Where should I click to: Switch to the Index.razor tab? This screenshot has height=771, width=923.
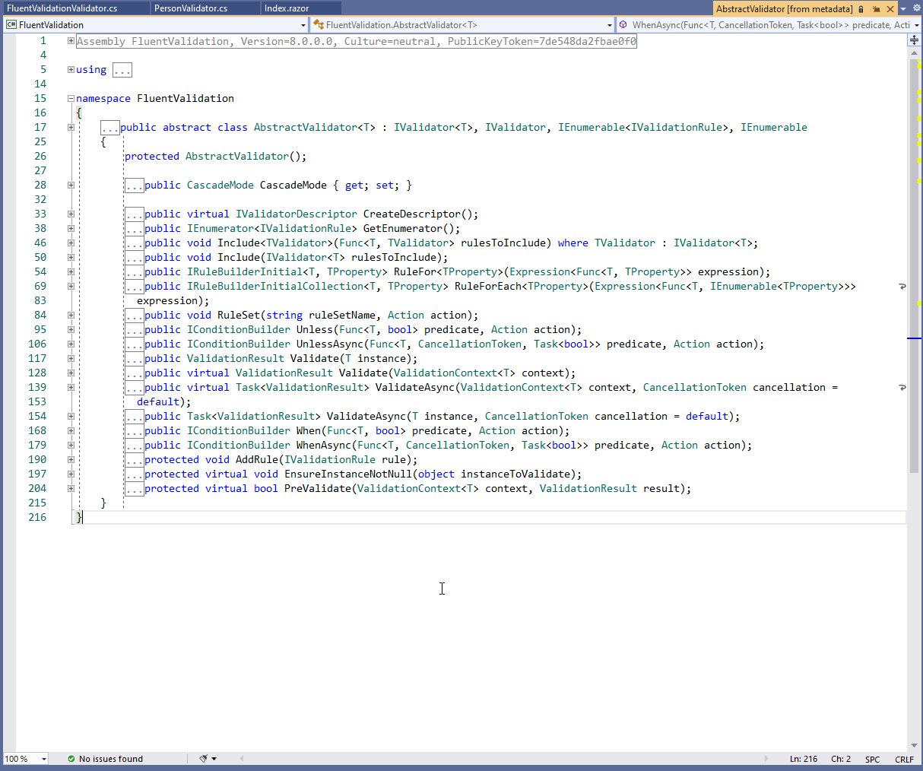click(300, 8)
